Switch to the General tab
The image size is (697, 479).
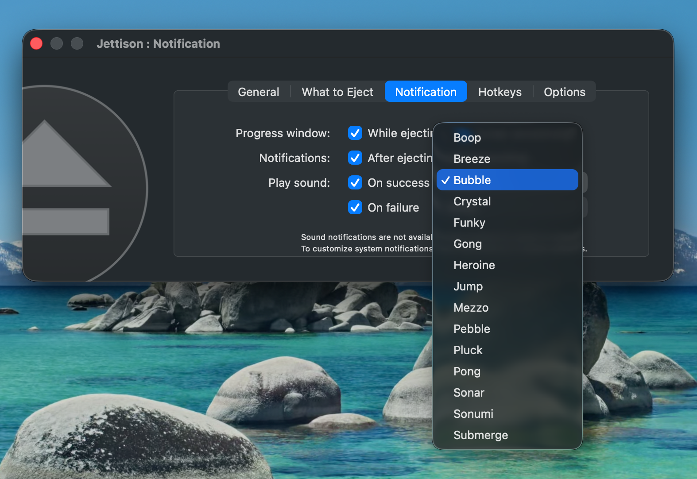tap(259, 92)
